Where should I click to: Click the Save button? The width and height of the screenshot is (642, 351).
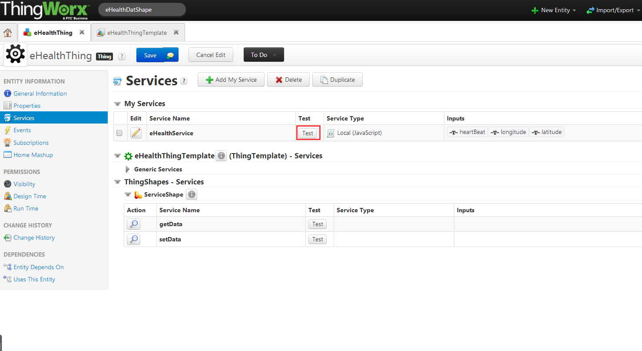click(150, 55)
